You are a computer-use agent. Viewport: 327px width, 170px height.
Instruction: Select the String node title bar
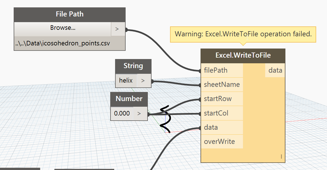pyautogui.click(x=133, y=66)
